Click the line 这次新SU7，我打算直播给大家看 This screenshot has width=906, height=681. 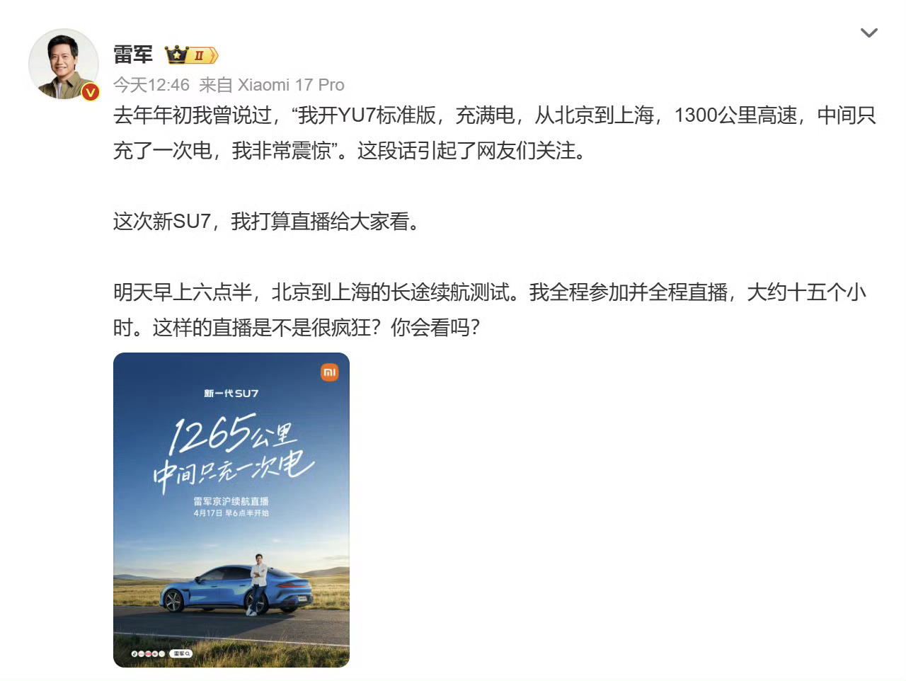click(266, 222)
